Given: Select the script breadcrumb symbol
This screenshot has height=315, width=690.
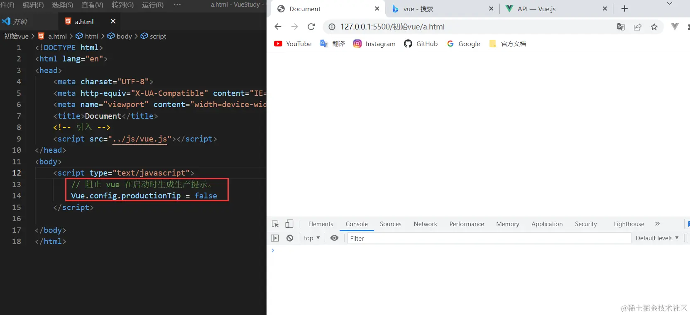Looking at the screenshot, I should (153, 36).
